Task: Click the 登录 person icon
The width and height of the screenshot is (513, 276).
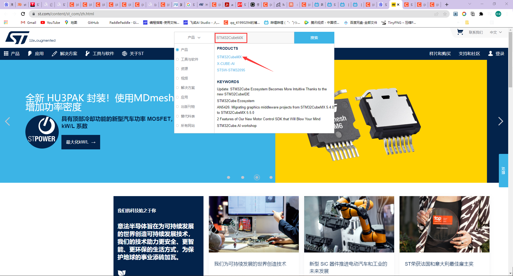Action: [x=490, y=53]
